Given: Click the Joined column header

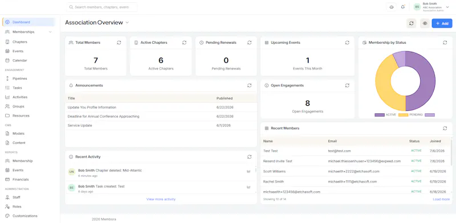Looking at the screenshot, I should pyautogui.click(x=435, y=141).
